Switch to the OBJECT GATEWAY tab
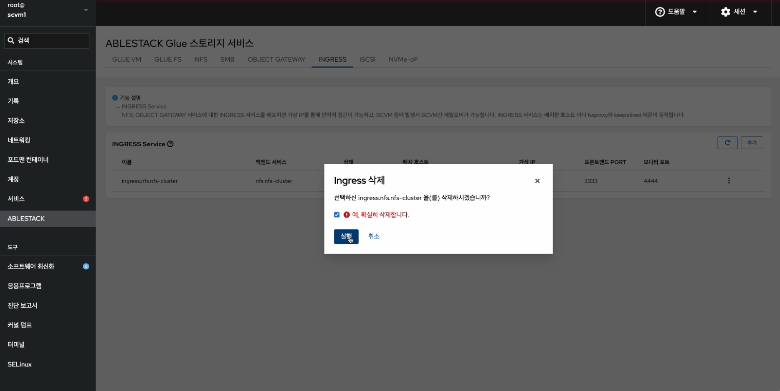This screenshot has height=391, width=780. [276, 60]
